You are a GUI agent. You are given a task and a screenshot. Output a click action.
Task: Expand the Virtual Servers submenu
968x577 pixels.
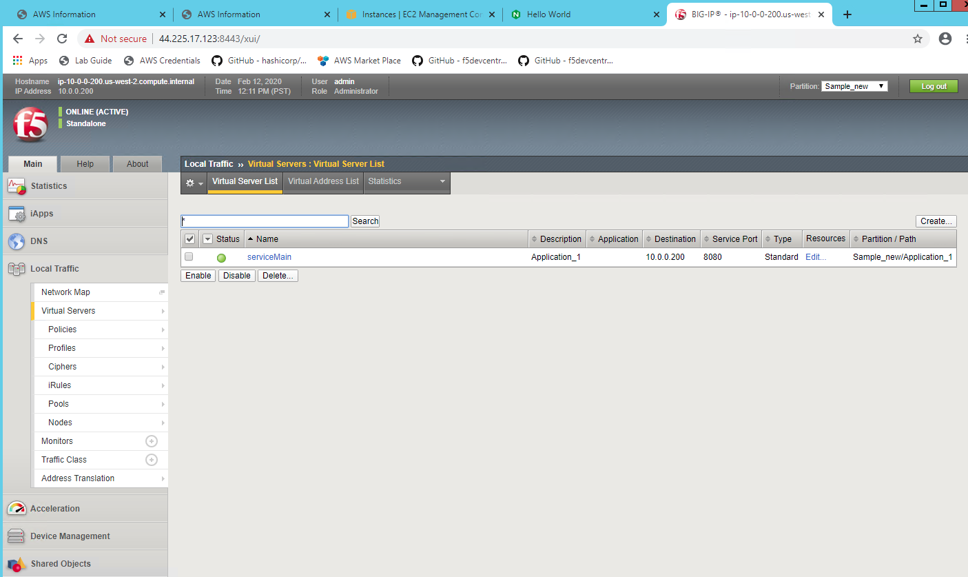(x=163, y=311)
